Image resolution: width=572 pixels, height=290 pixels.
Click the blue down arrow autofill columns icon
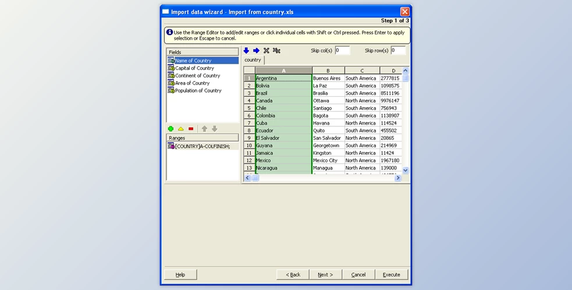(247, 51)
